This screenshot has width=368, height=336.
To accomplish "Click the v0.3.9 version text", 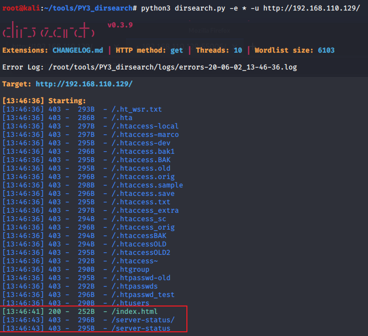I will click(120, 25).
